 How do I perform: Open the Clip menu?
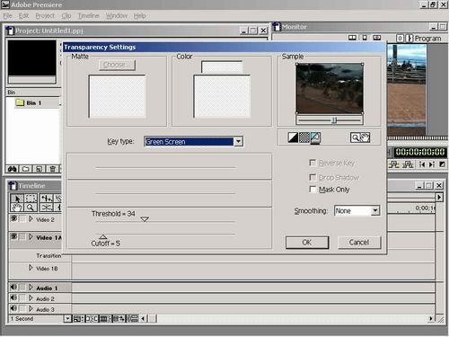(66, 16)
